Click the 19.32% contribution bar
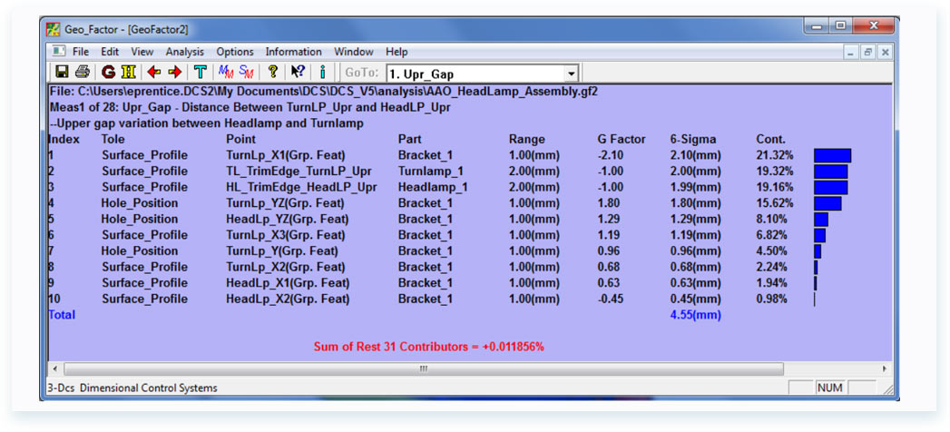The image size is (950, 432). click(x=830, y=172)
